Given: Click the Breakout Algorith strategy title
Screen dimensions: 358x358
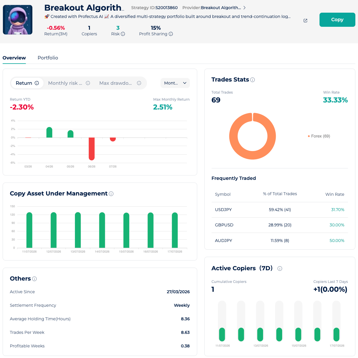Looking at the screenshot, I should coord(84,8).
